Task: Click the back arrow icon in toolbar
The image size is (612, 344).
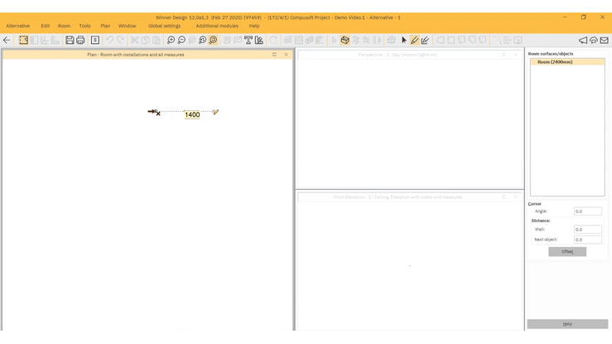Action: click(7, 40)
